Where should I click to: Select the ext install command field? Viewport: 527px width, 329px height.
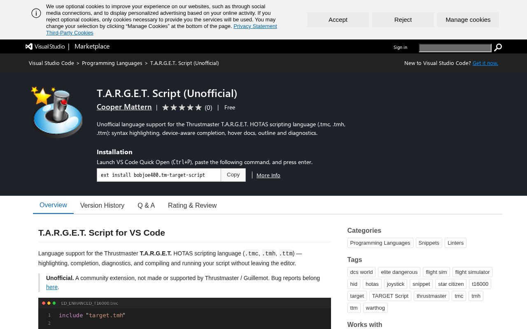click(x=159, y=175)
